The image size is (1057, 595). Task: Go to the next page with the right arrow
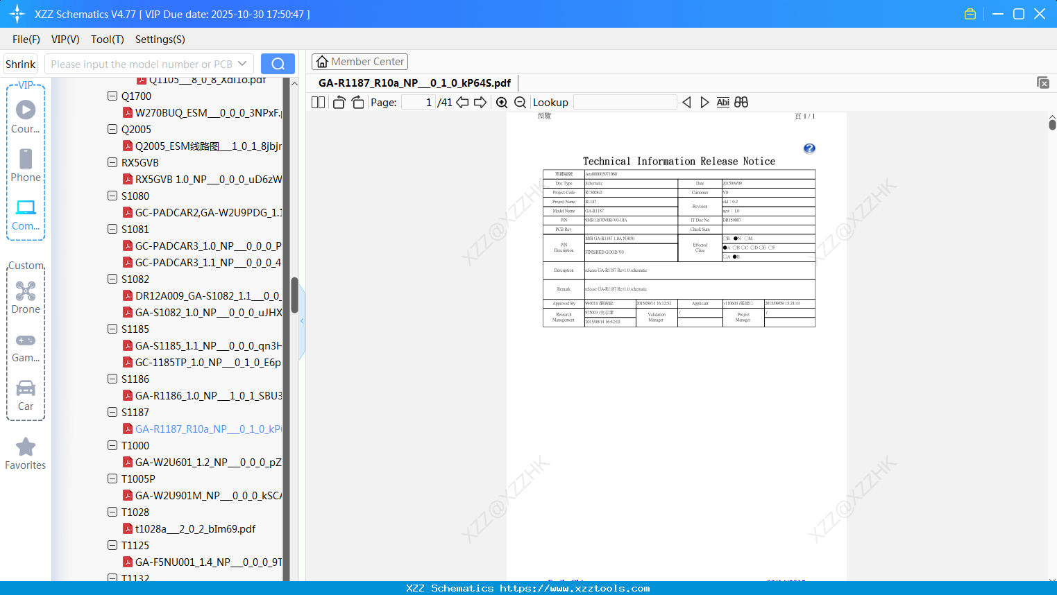click(480, 103)
